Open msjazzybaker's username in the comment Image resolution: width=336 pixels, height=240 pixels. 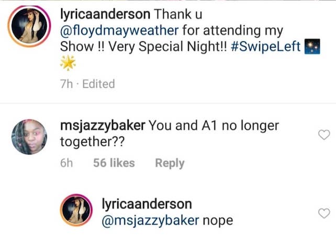[x=103, y=125]
